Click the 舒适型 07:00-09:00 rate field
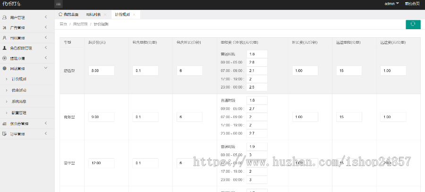The image size is (425, 192). point(257,71)
